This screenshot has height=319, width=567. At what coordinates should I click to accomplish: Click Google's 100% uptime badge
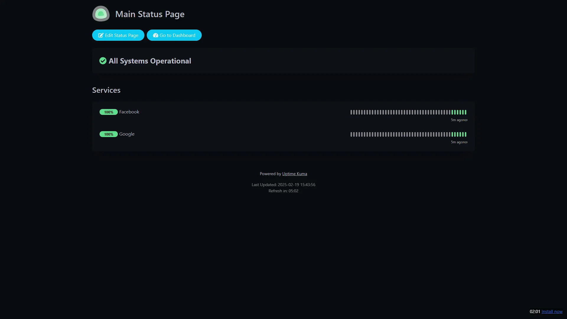click(109, 134)
